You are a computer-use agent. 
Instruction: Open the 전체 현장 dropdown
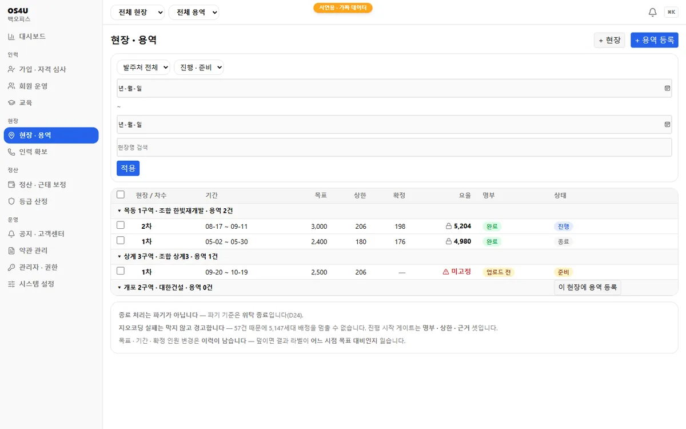click(138, 13)
